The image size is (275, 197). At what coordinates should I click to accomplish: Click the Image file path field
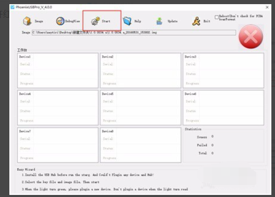134,33
